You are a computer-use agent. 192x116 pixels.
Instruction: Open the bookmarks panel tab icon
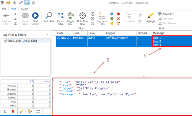tap(13, 111)
